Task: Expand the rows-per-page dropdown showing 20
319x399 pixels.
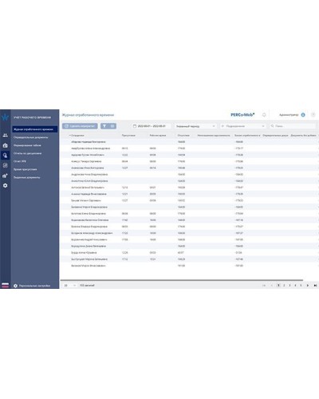Action: click(69, 286)
